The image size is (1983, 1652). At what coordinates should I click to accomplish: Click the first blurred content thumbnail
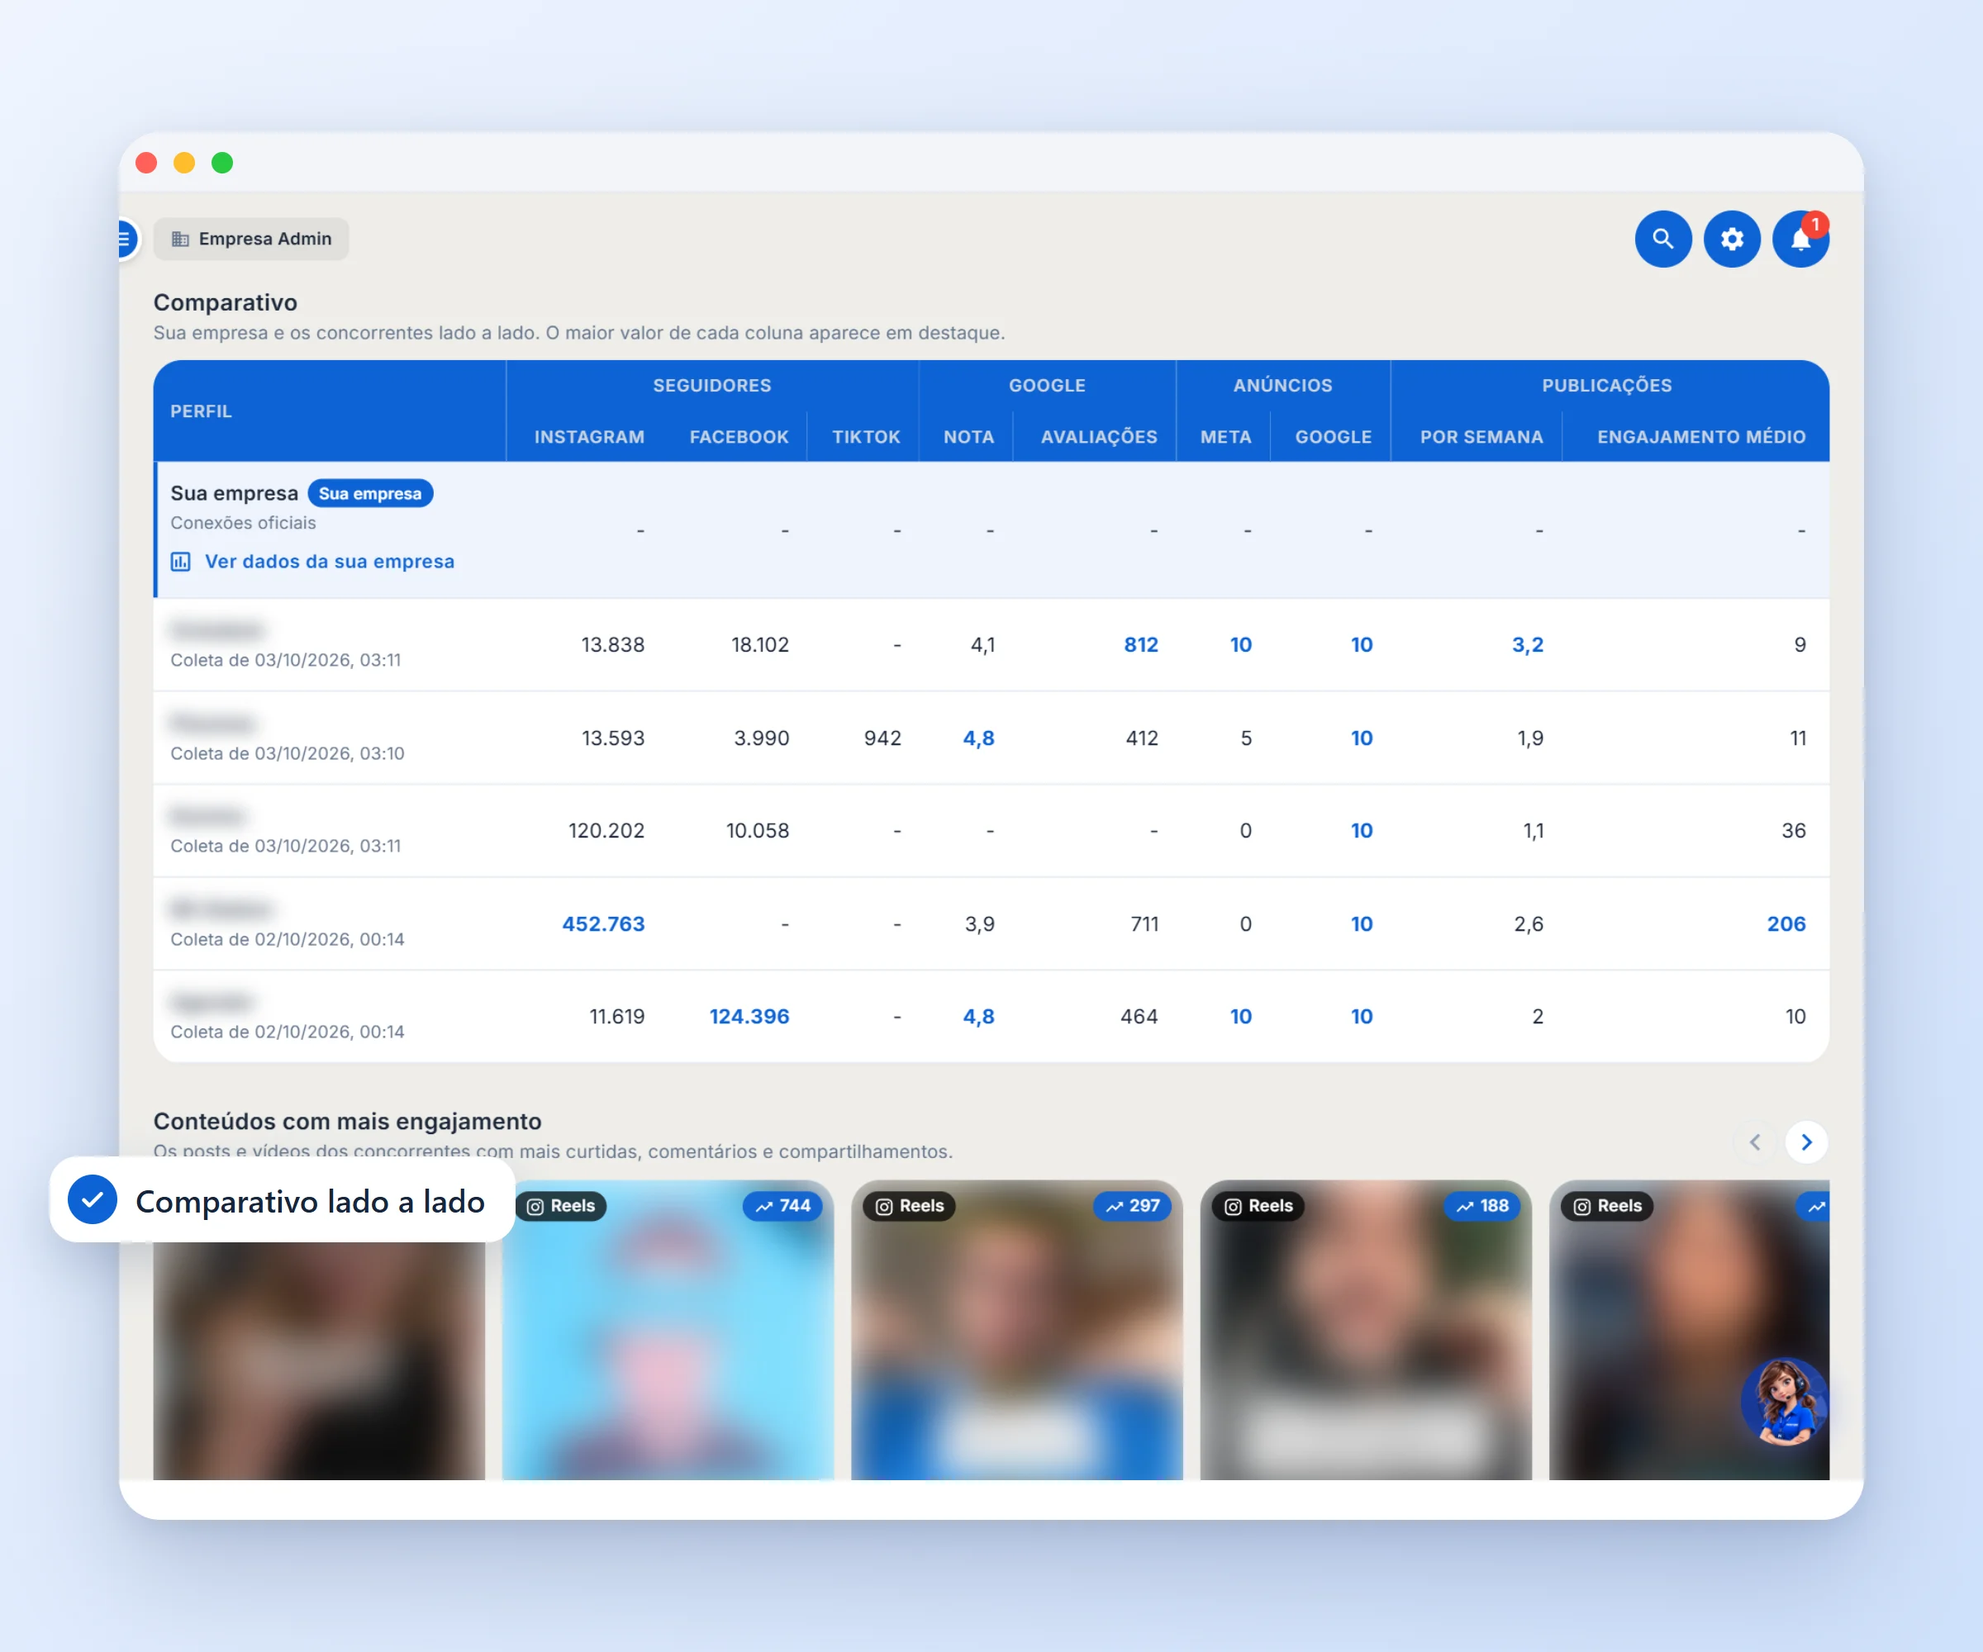(318, 1360)
